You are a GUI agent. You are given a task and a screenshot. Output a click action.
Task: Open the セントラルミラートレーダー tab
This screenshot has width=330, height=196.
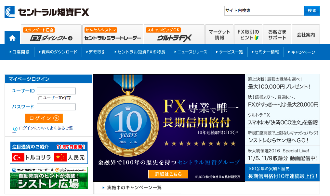coord(112,35)
